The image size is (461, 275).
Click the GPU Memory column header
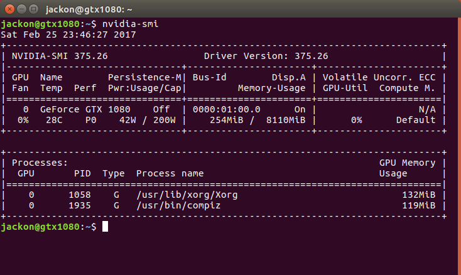(407, 163)
